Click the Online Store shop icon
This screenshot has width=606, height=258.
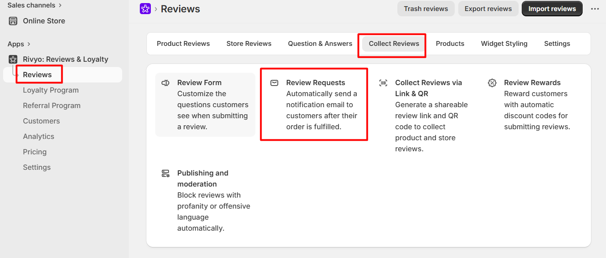pyautogui.click(x=13, y=21)
